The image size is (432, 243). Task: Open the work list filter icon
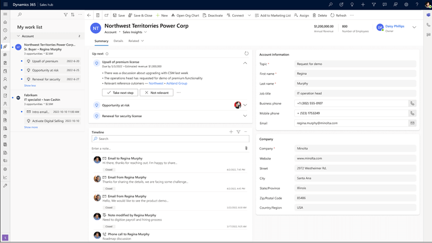65,15
